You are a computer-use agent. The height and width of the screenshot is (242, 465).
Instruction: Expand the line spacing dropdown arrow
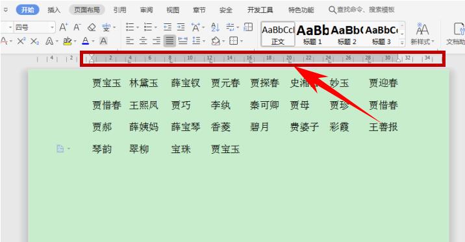[204, 41]
